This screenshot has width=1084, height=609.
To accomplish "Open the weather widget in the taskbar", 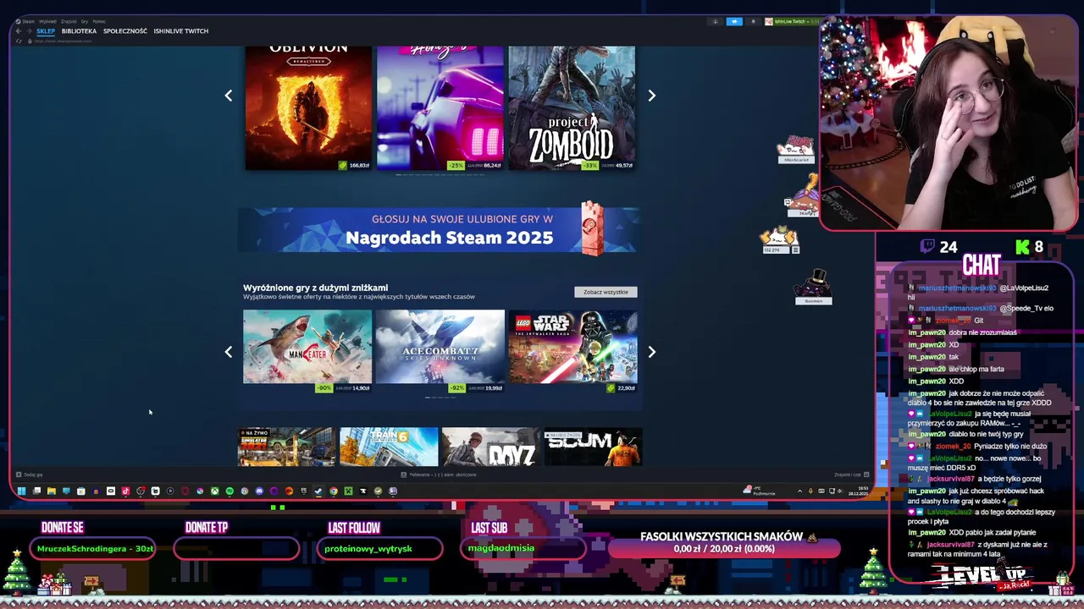I will (759, 491).
